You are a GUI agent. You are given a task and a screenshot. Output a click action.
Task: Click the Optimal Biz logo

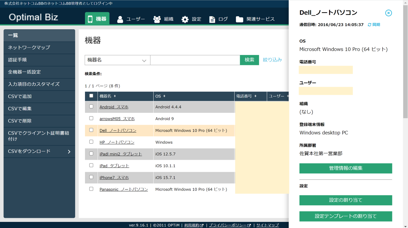coord(33,17)
